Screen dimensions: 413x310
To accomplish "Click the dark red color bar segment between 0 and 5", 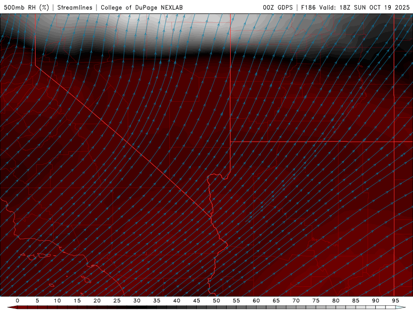I will coord(27,307).
